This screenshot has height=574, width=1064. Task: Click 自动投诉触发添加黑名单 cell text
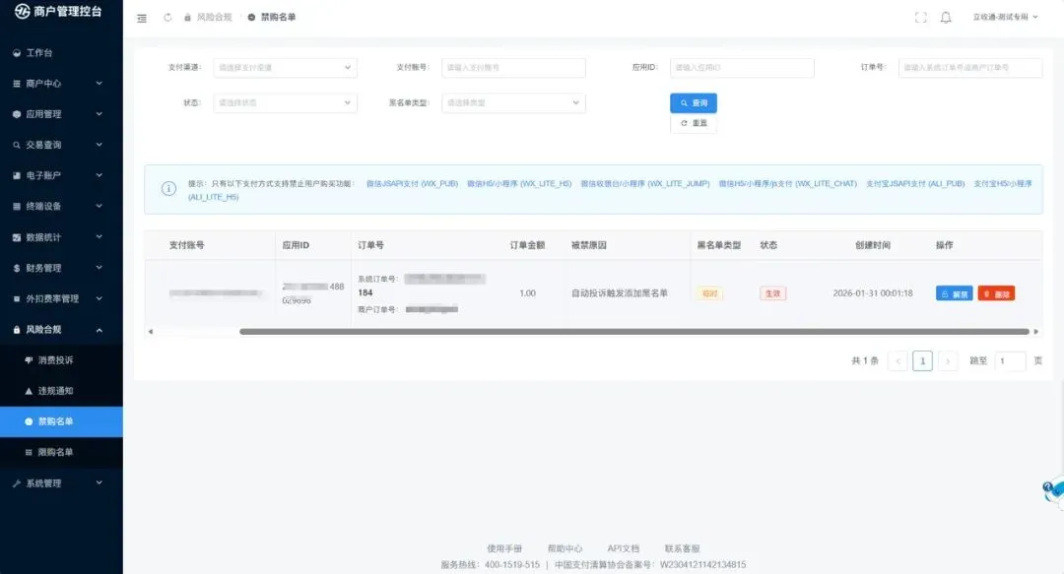click(x=620, y=293)
